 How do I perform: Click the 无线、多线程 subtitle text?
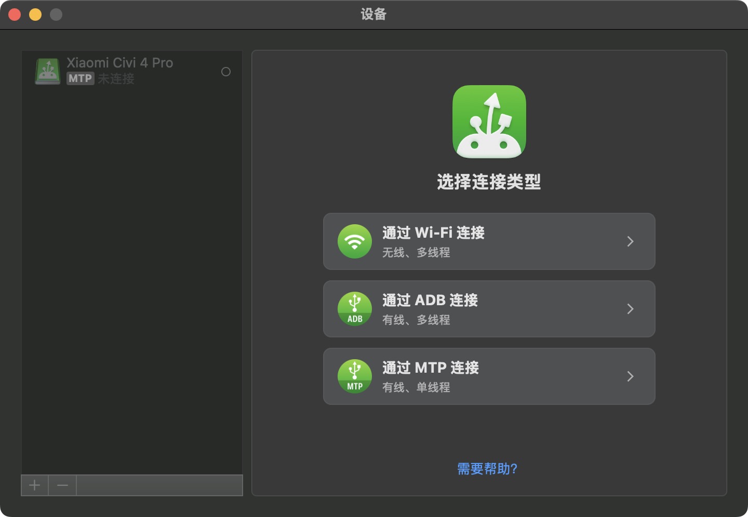coord(416,253)
